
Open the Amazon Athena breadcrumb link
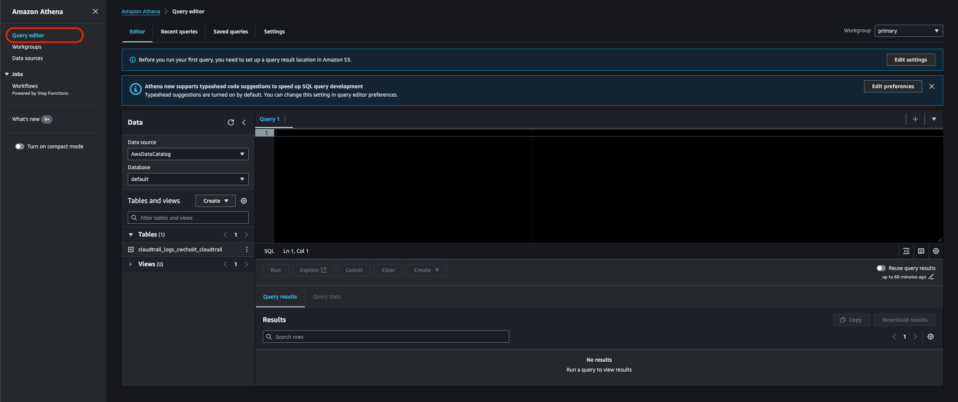click(141, 11)
